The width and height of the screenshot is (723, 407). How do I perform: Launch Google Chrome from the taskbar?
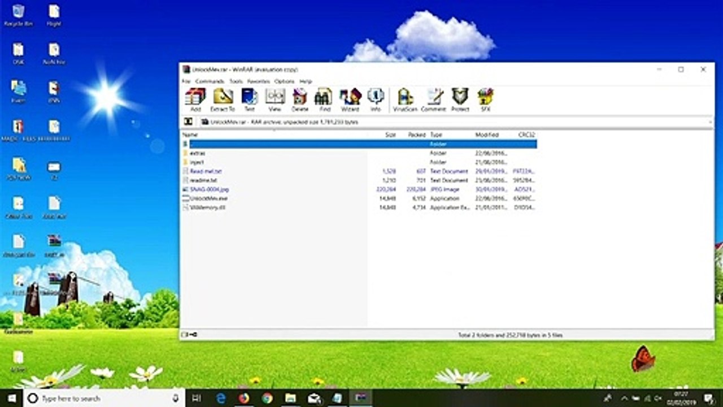pos(267,398)
